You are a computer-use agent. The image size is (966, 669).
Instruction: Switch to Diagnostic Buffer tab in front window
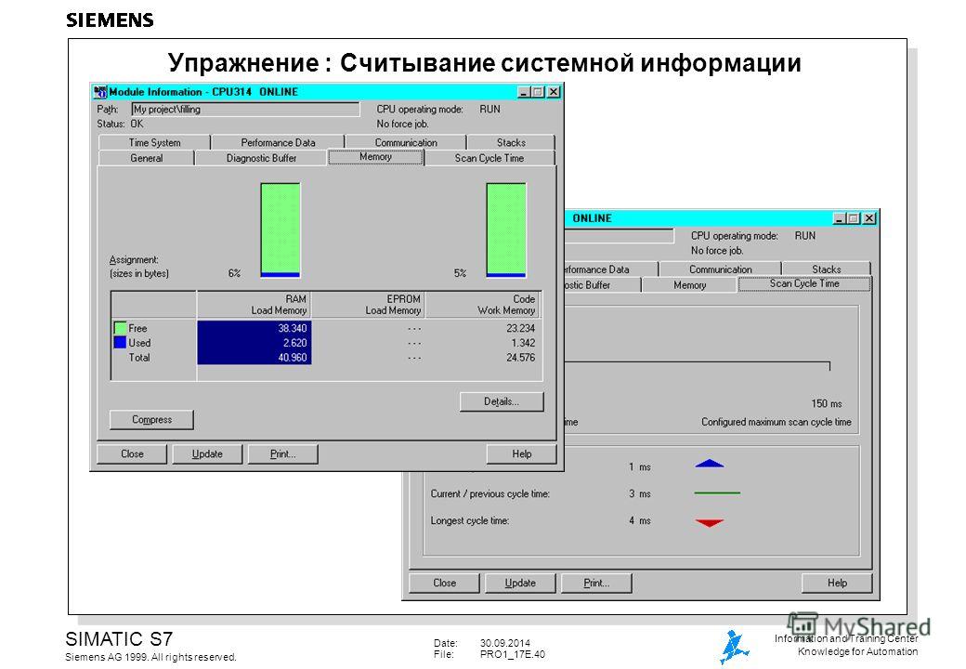click(261, 158)
